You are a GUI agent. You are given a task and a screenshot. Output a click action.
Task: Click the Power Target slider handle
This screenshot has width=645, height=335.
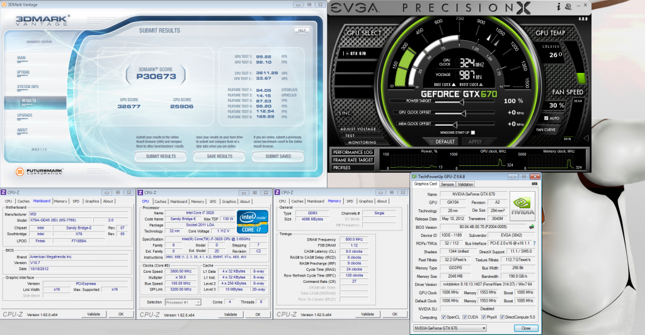(462, 101)
